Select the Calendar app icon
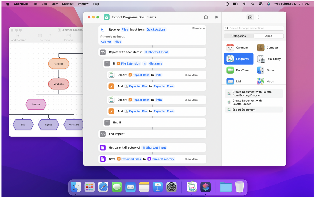The image size is (316, 198). 230,48
